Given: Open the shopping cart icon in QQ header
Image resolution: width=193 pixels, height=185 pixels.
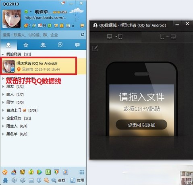Looking at the screenshot, I should (x=56, y=25).
